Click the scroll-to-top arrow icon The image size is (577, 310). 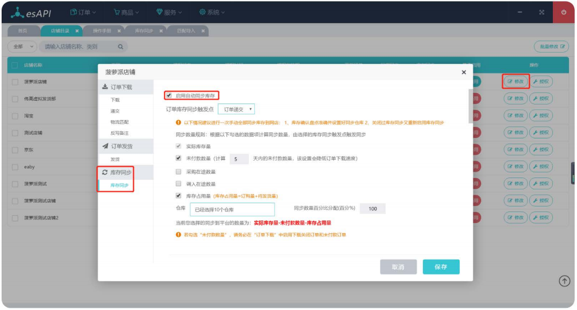tap(564, 281)
